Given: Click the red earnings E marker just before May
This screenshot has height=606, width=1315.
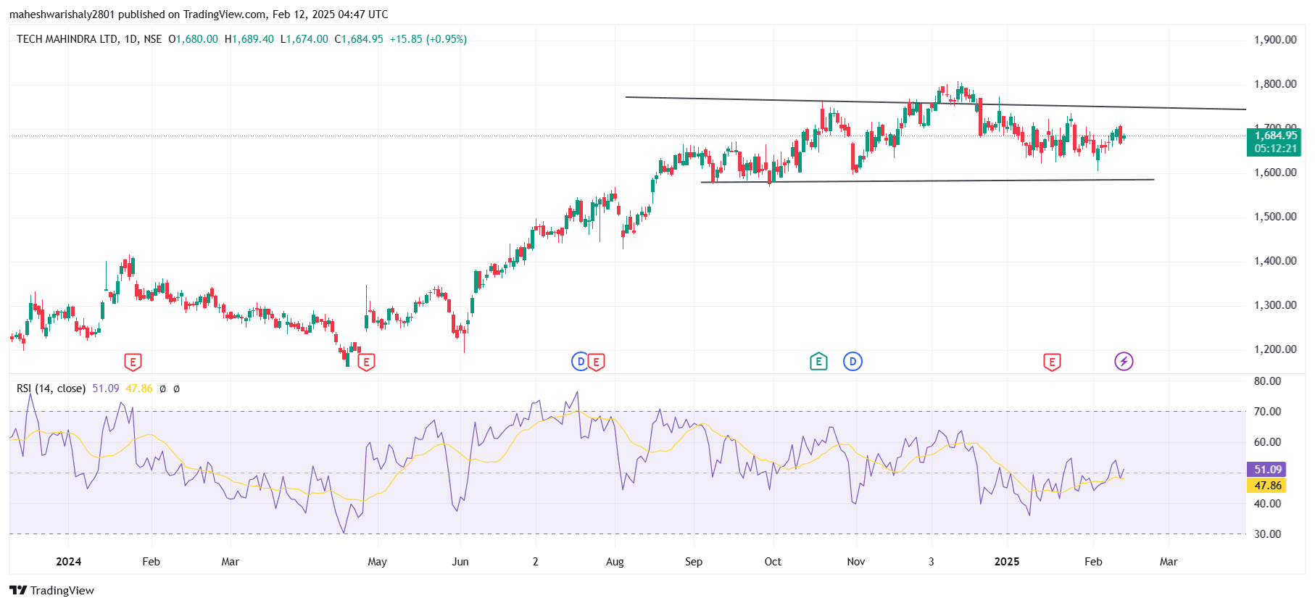Looking at the screenshot, I should 366,362.
